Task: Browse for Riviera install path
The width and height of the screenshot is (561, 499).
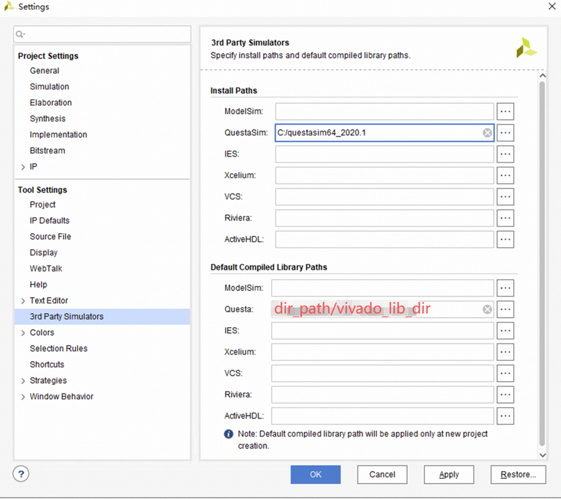Action: tap(505, 218)
